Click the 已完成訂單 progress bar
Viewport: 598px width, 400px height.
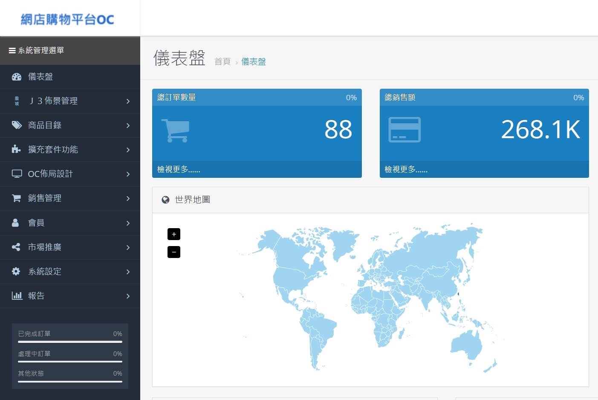click(70, 342)
